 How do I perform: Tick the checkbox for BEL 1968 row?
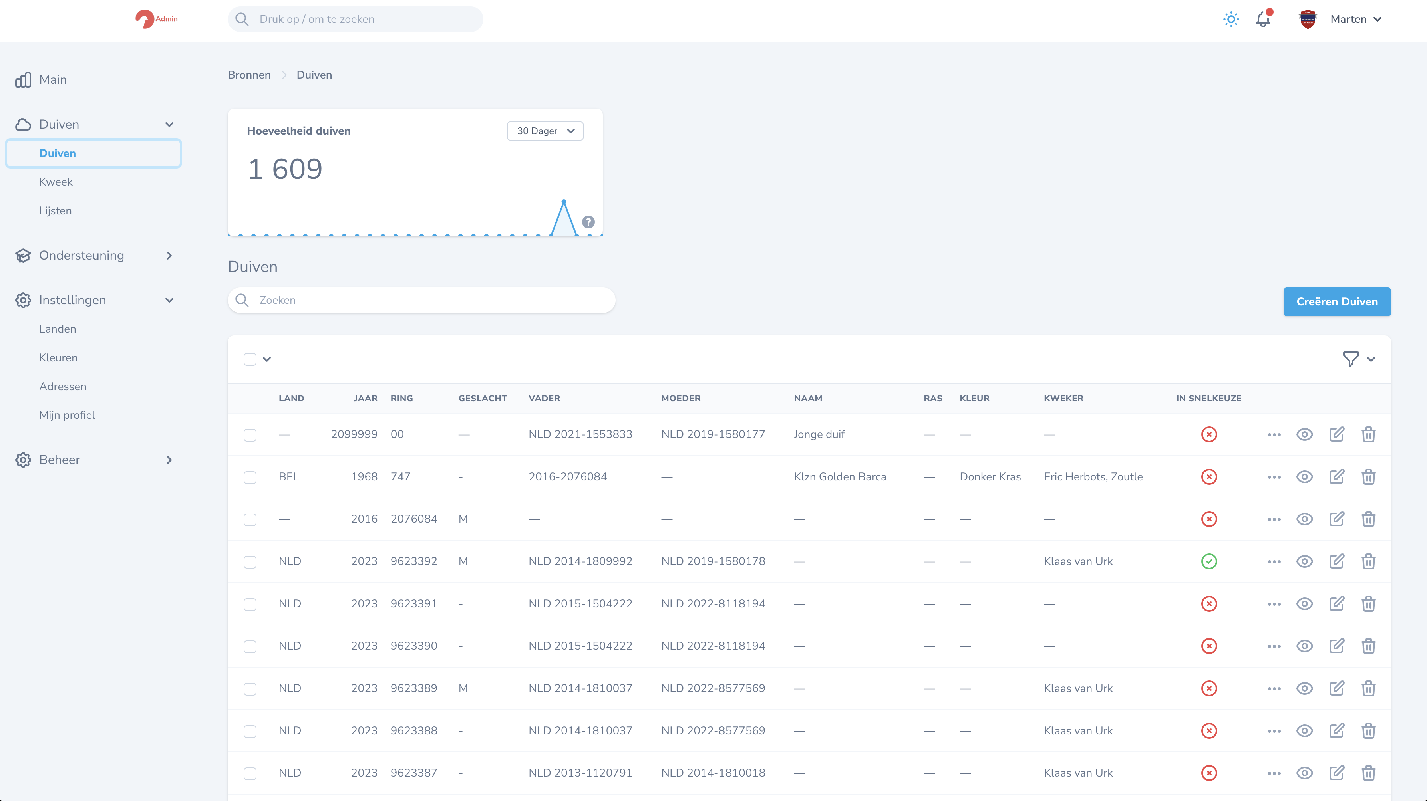(250, 477)
